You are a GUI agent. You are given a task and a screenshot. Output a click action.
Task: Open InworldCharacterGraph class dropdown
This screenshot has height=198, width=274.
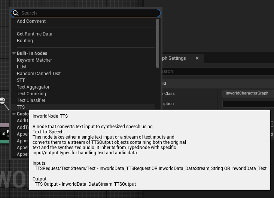(x=248, y=93)
